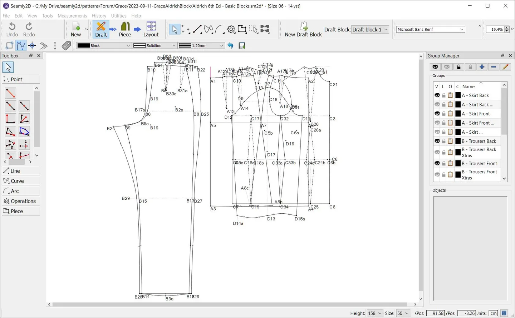Image resolution: width=515 pixels, height=318 pixels.
Task: Open the Tools menu
Action: (47, 16)
